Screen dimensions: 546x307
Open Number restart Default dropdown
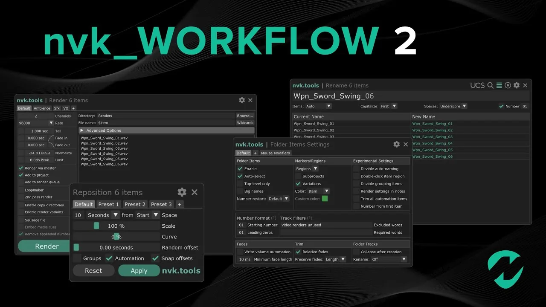tap(279, 199)
